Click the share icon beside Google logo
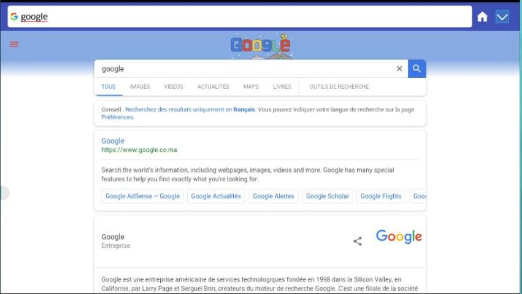Viewport: 522px width, 294px height. [x=358, y=241]
